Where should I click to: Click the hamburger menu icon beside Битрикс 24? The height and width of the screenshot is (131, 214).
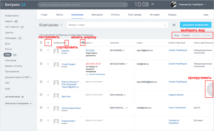click(x=2, y=5)
